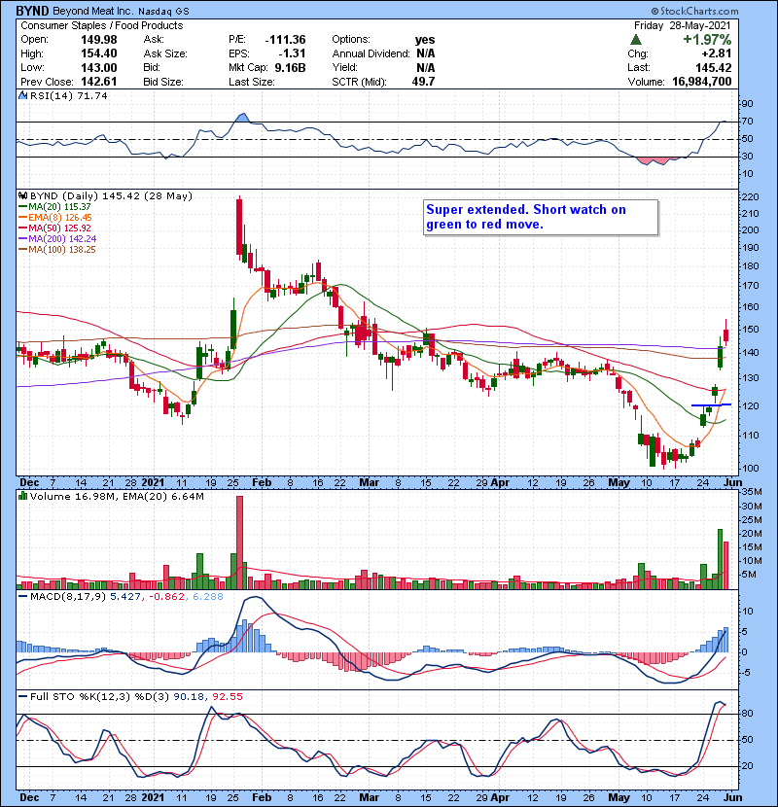Click the blue horizontal line near 120

pos(711,405)
